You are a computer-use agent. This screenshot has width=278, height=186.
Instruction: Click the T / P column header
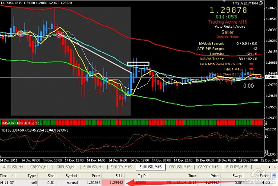[x=141, y=176]
